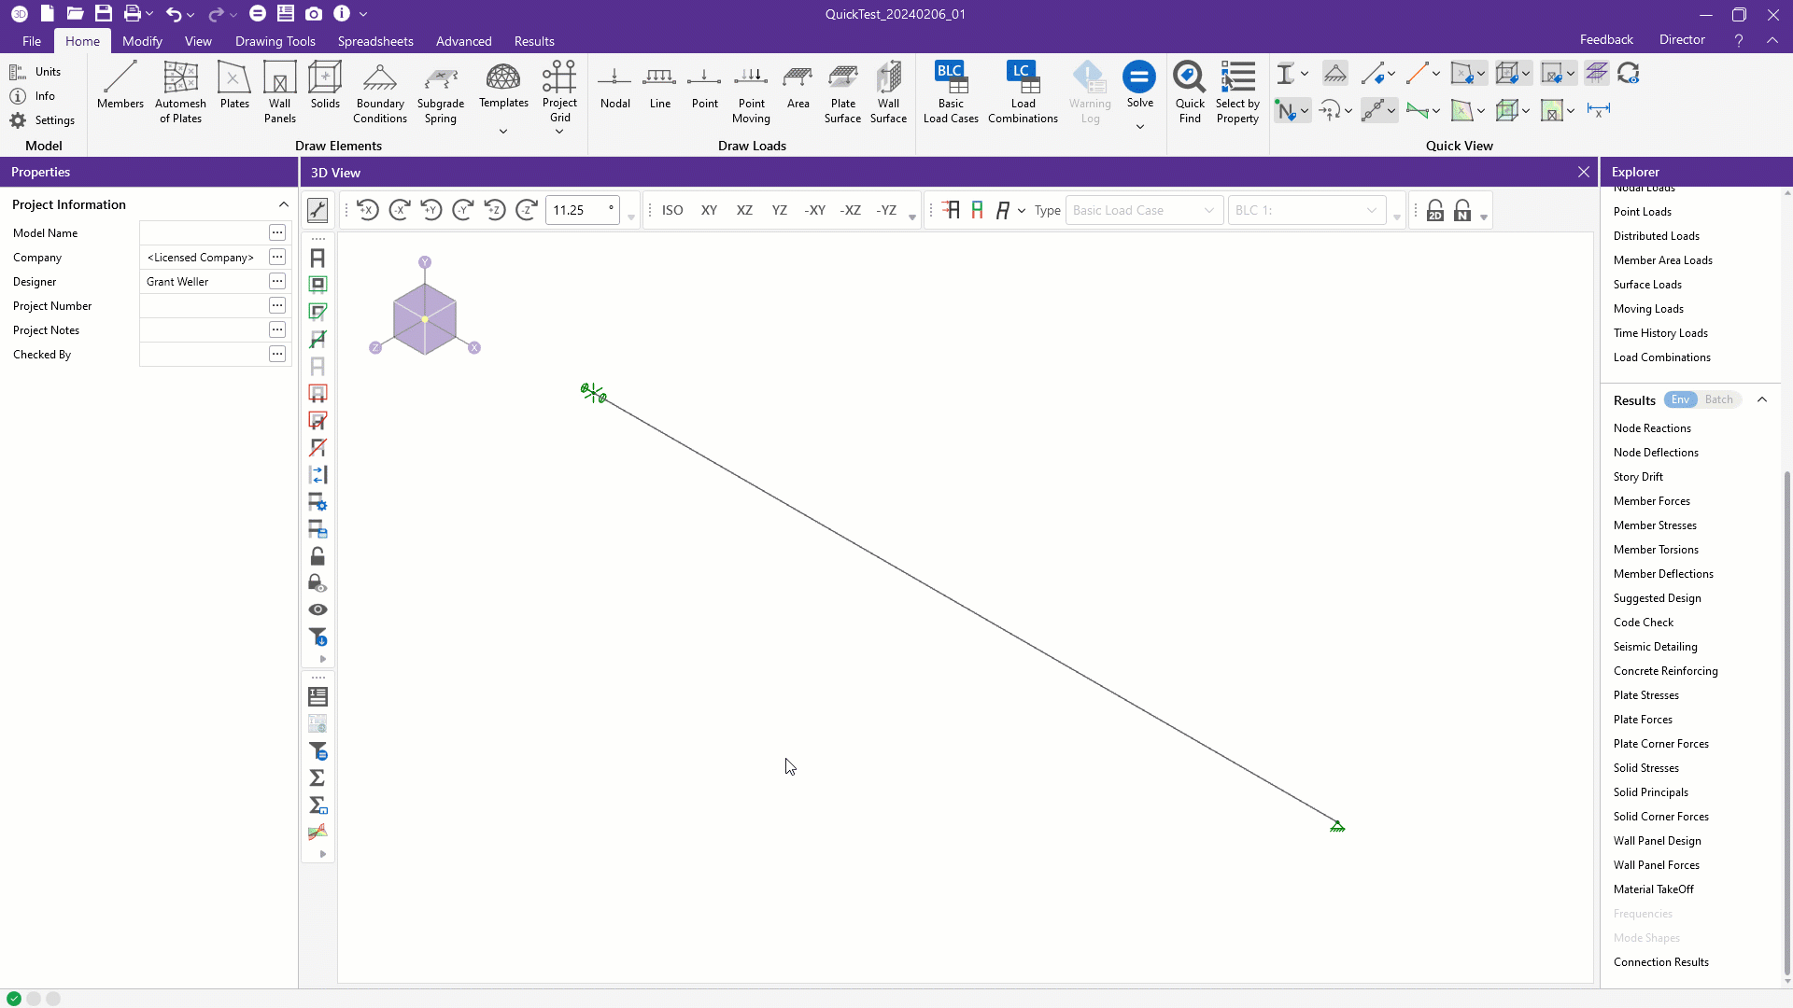The width and height of the screenshot is (1793, 1008).
Task: Click the Solve button icon
Action: (1139, 77)
